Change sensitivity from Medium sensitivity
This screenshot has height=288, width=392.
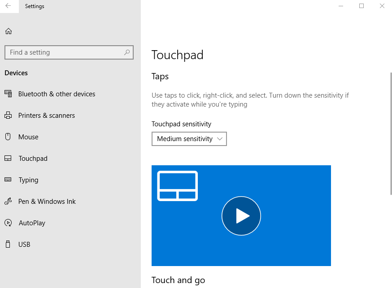pyautogui.click(x=189, y=139)
